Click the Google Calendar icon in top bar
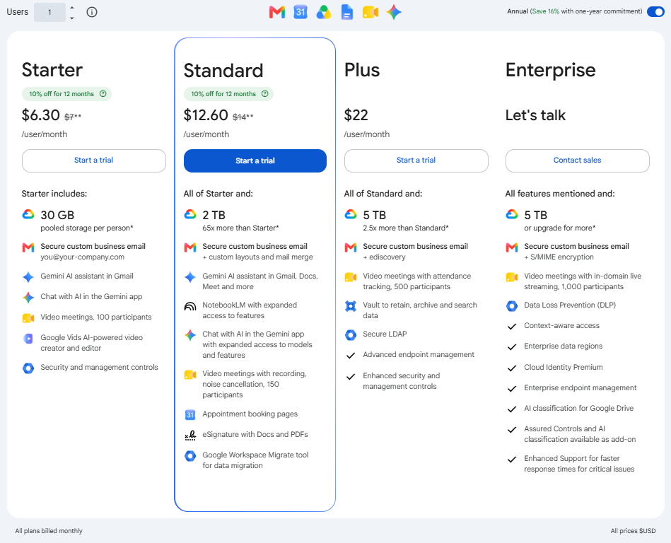This screenshot has height=543, width=671. [301, 12]
